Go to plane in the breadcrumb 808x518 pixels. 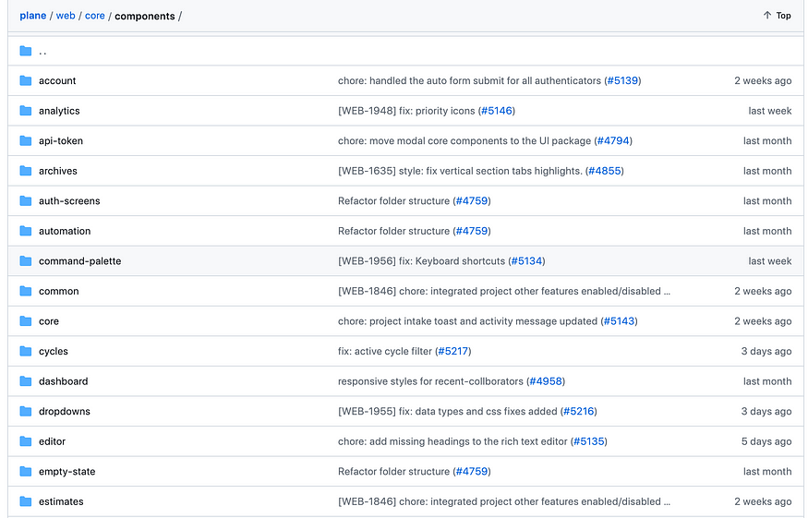click(x=33, y=16)
